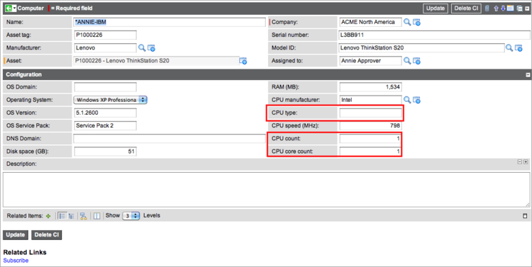
Task: Click the Model ID input field
Action: (x=422, y=47)
